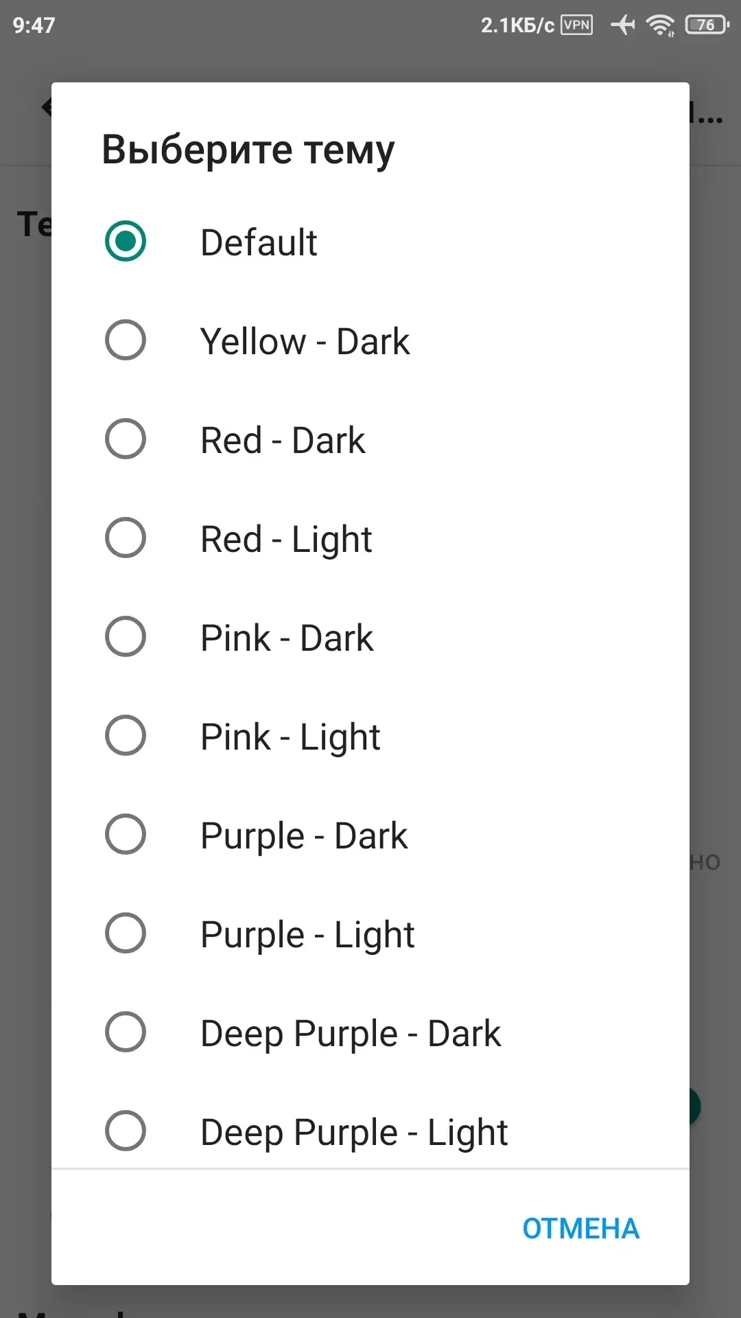
Task: Select the Purple - Light radio circle
Action: [x=126, y=934]
